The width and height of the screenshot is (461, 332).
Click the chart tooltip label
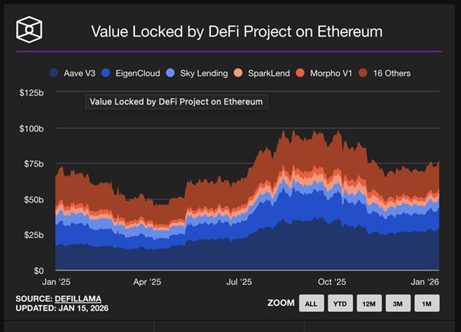coord(176,101)
